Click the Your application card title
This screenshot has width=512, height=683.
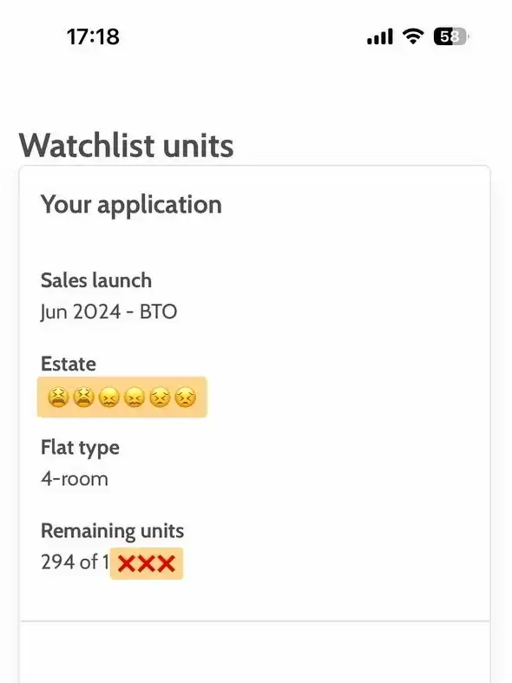[x=131, y=205]
